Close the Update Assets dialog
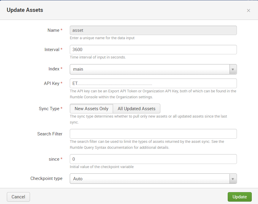Image resolution: width=258 pixels, height=204 pixels. coord(248,10)
